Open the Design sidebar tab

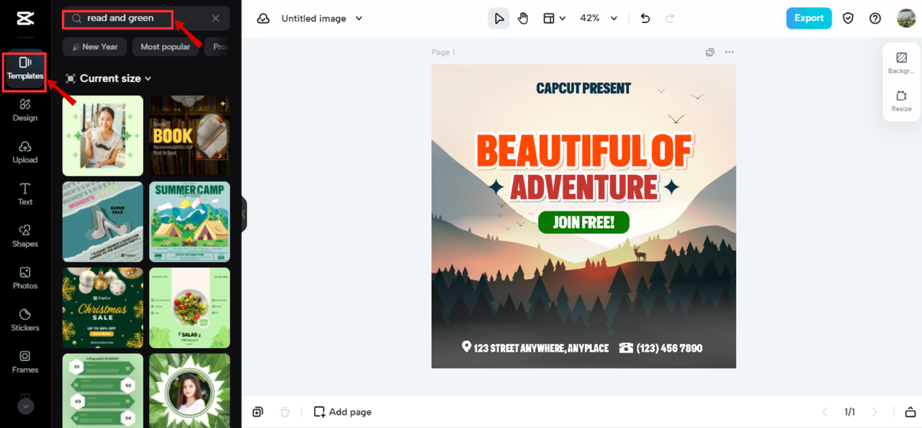25,111
